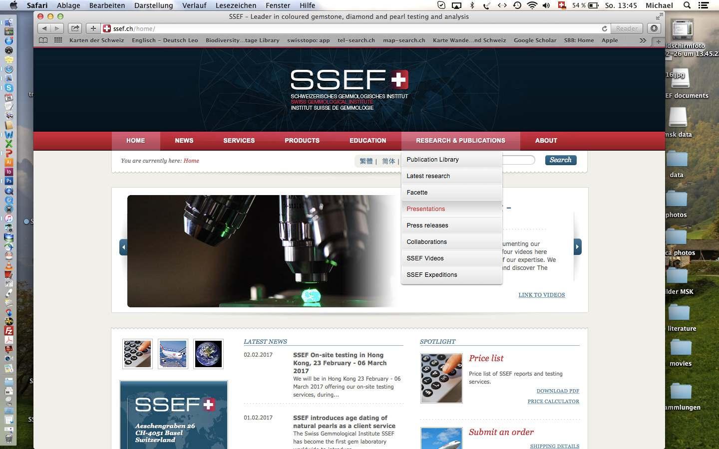Switch to Simplified Chinese 简体 link

point(388,161)
